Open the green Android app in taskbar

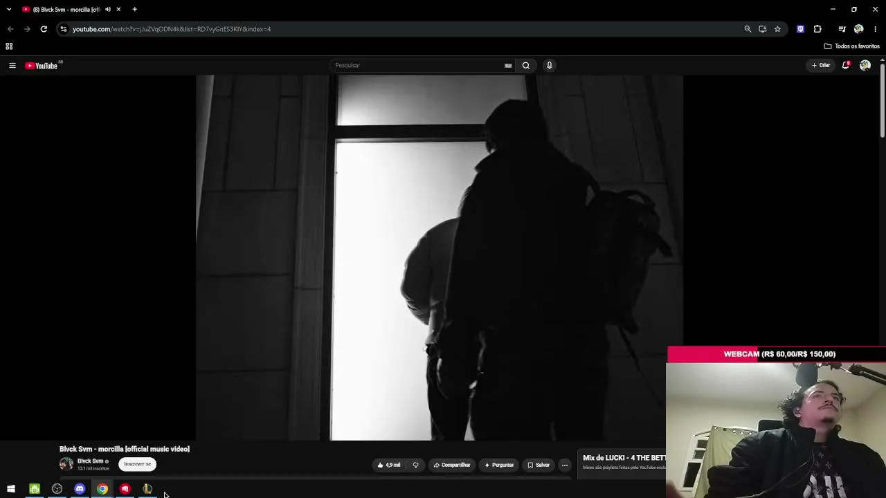pos(35,489)
